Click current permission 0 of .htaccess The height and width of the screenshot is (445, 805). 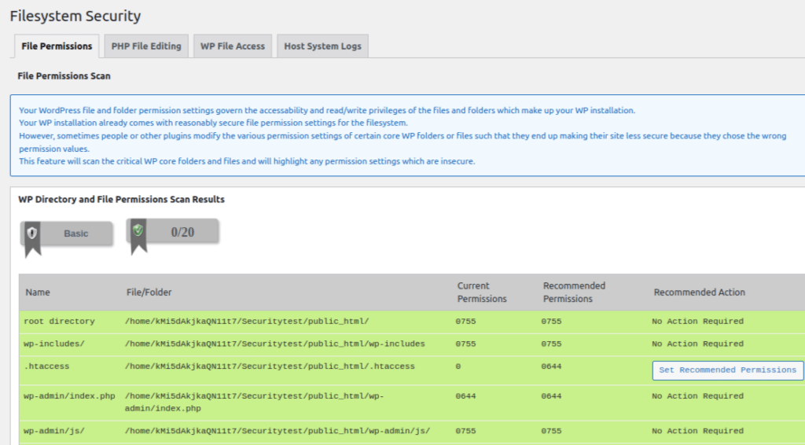click(458, 366)
